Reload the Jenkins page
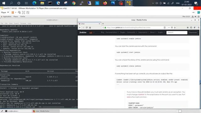The height and width of the screenshot is (113, 201). 87,27
